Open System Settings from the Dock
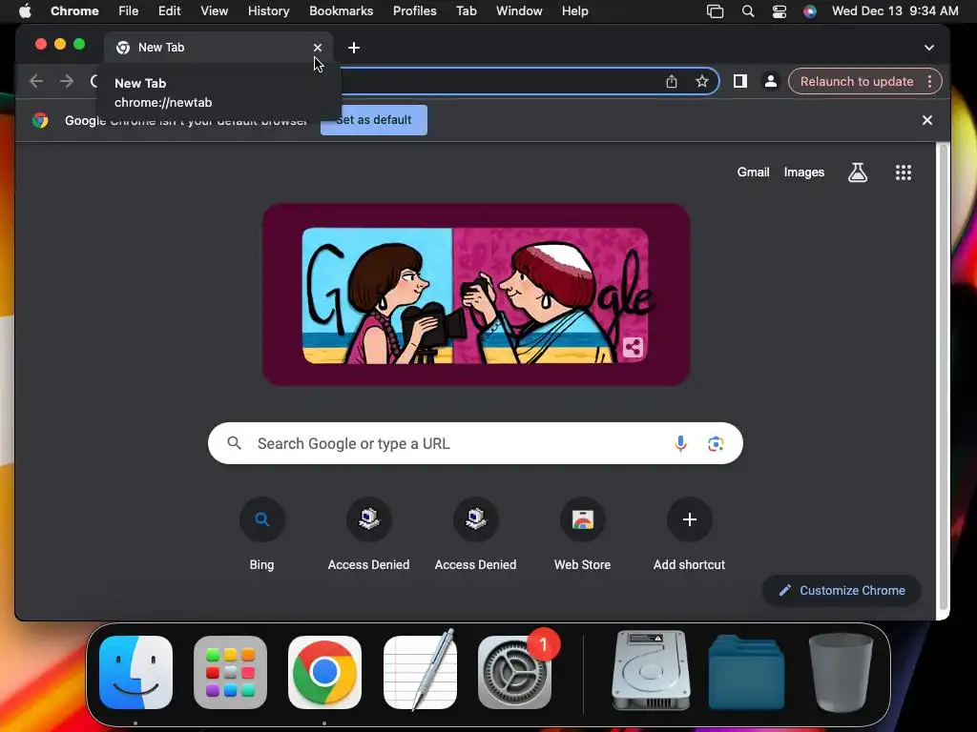This screenshot has height=732, width=977. pos(514,672)
